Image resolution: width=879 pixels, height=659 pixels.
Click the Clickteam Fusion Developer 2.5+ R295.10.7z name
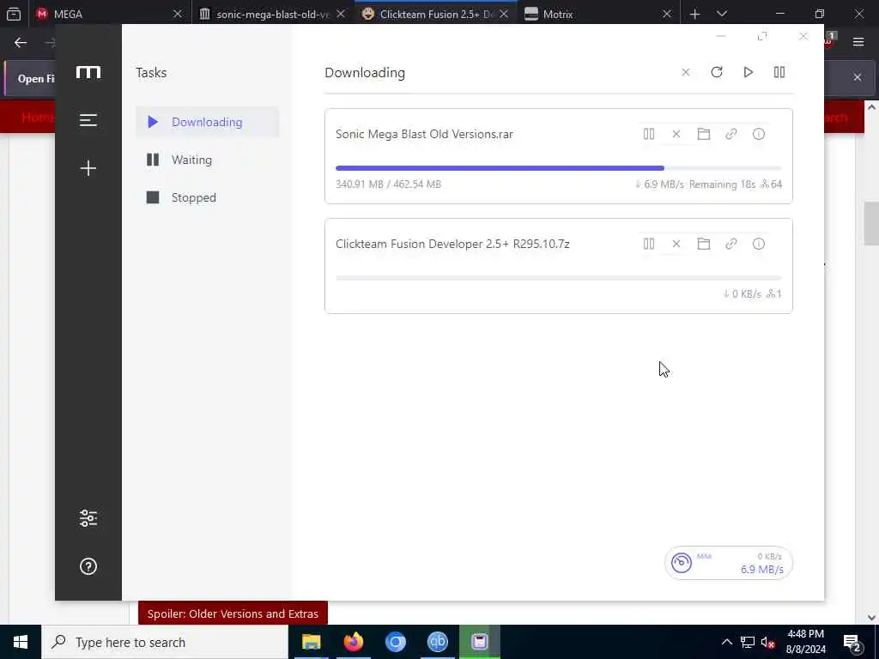(452, 244)
